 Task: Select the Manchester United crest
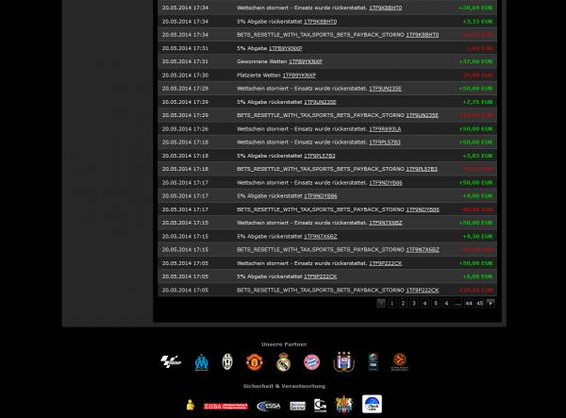pyautogui.click(x=254, y=362)
